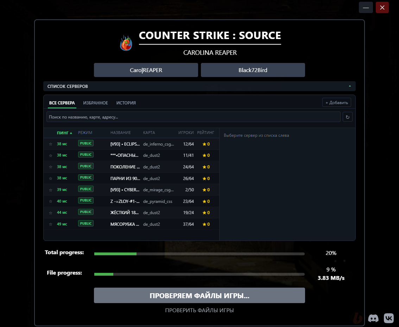Click the File progress bar
This screenshot has height=327, width=399.
[199, 274]
